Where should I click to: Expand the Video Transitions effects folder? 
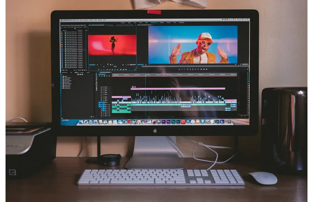click(63, 84)
